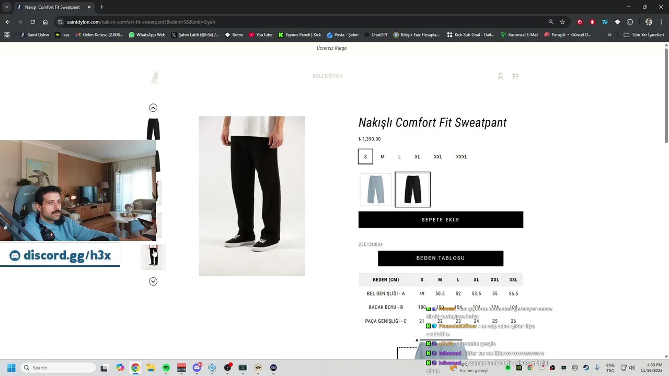Select the top pants thumbnail
The width and height of the screenshot is (669, 376).
[153, 129]
